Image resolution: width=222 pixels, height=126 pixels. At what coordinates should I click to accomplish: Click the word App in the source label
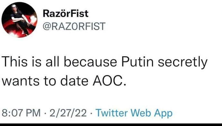coord(163,114)
